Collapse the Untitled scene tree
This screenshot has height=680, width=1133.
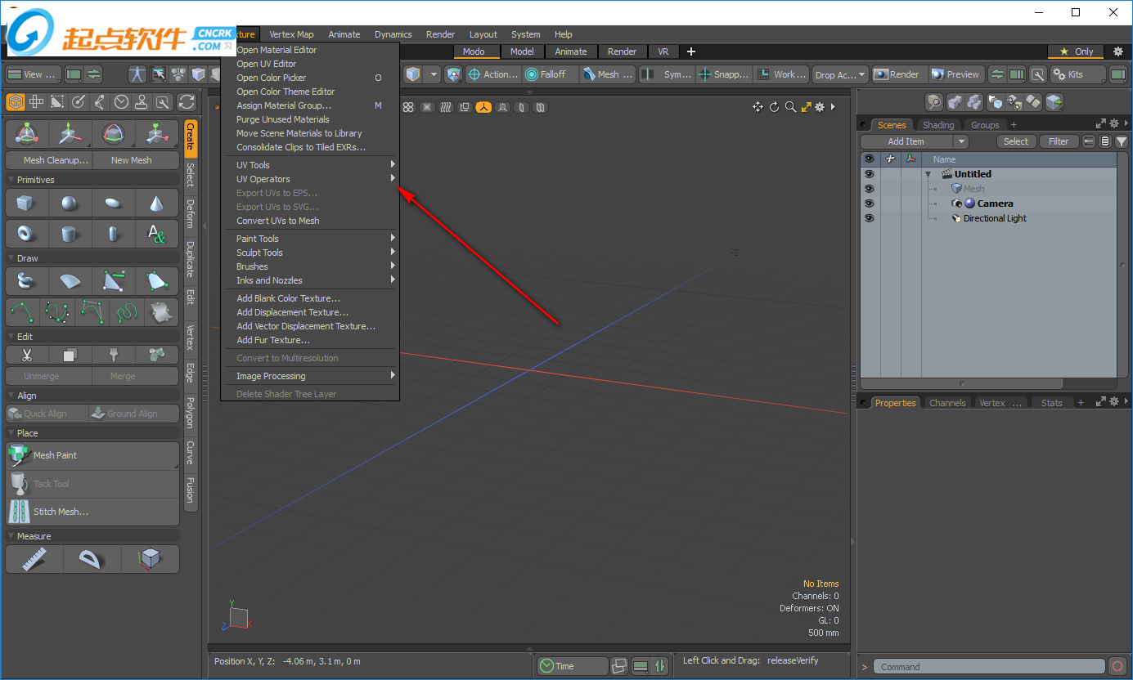tap(928, 174)
